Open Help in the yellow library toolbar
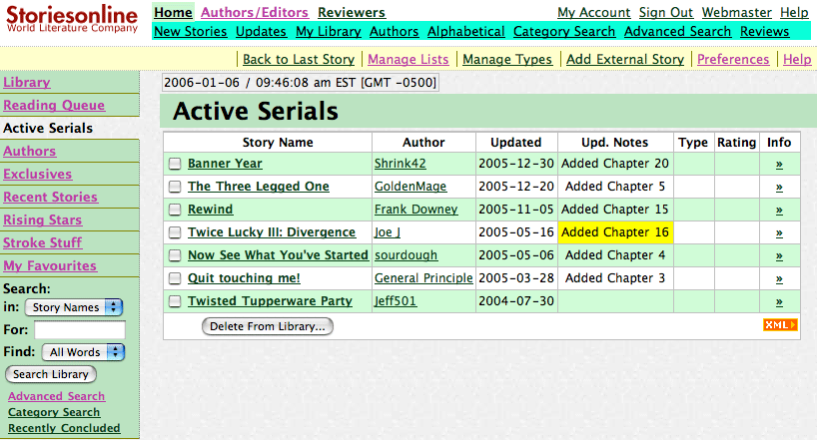The height and width of the screenshot is (440, 817). [x=797, y=59]
